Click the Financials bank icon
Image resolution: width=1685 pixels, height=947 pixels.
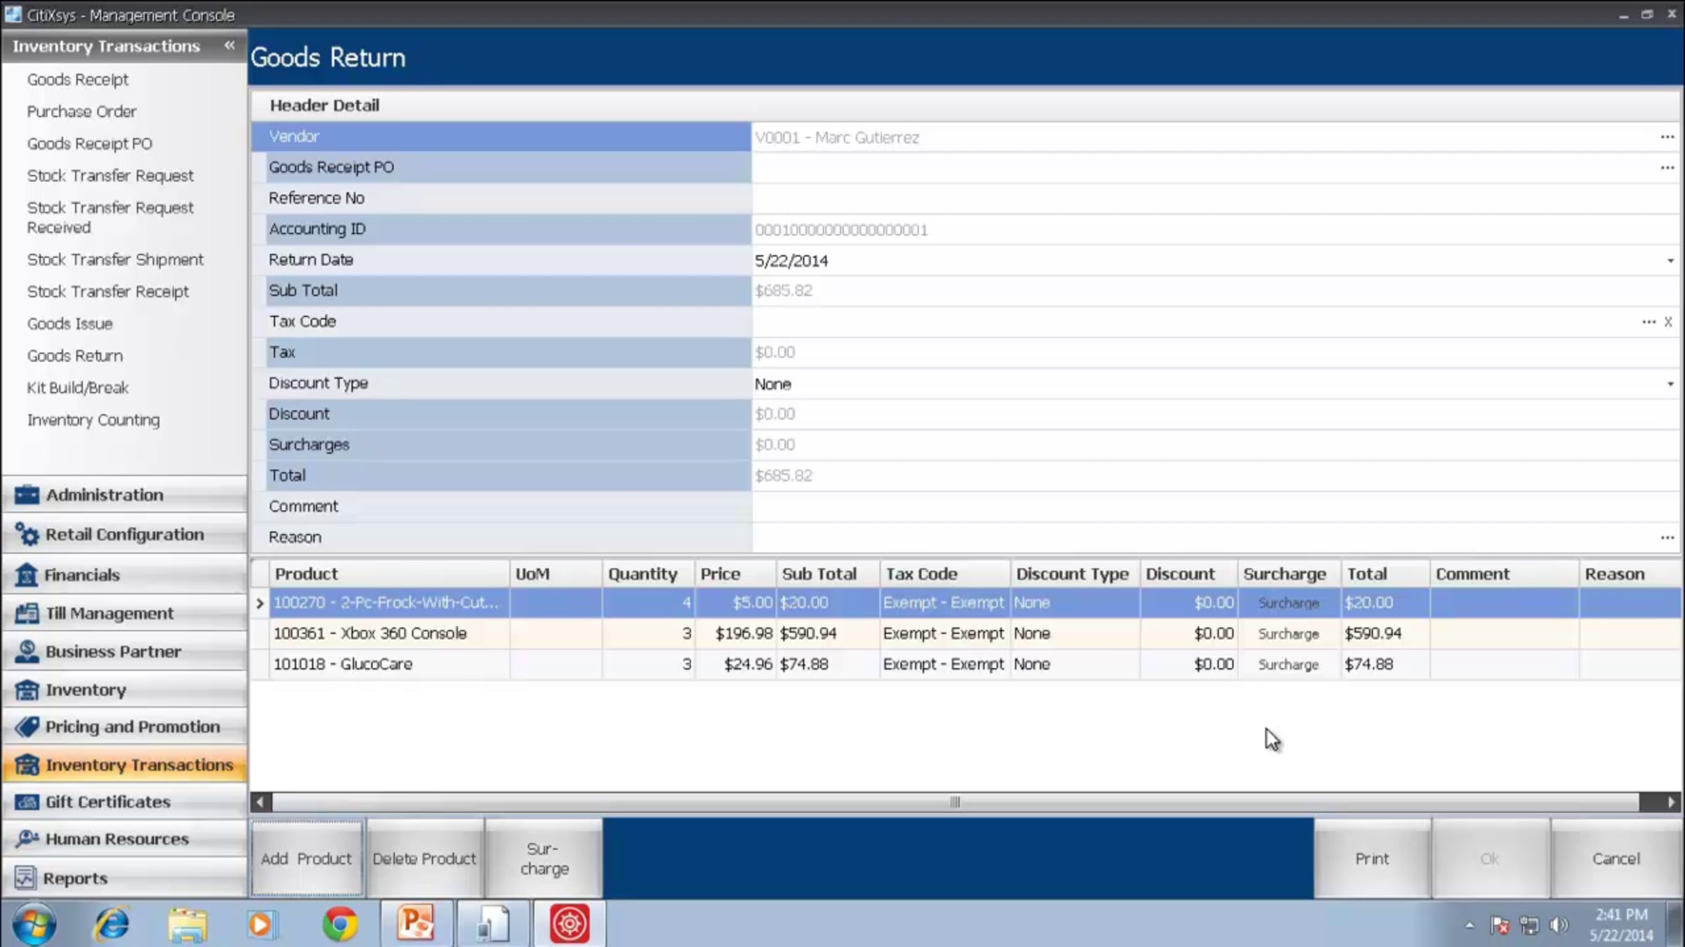click(27, 575)
